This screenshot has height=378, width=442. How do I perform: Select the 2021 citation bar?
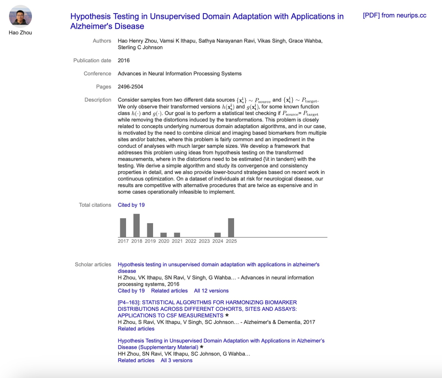click(177, 235)
